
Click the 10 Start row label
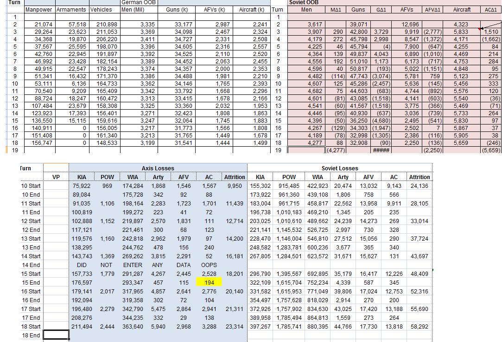(x=31, y=186)
